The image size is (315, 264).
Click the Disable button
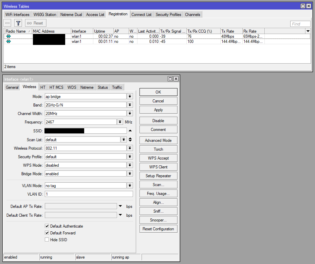(158, 121)
